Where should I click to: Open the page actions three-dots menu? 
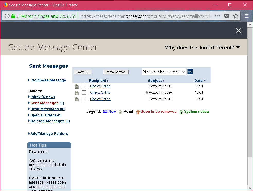[x=218, y=16]
